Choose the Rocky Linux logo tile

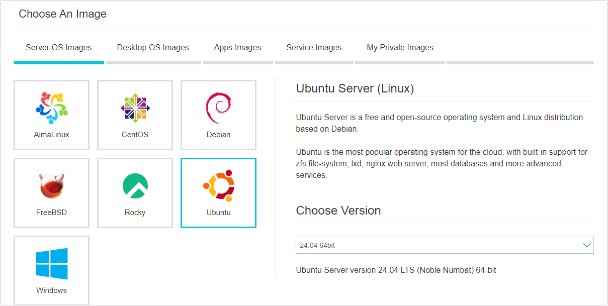tap(135, 193)
